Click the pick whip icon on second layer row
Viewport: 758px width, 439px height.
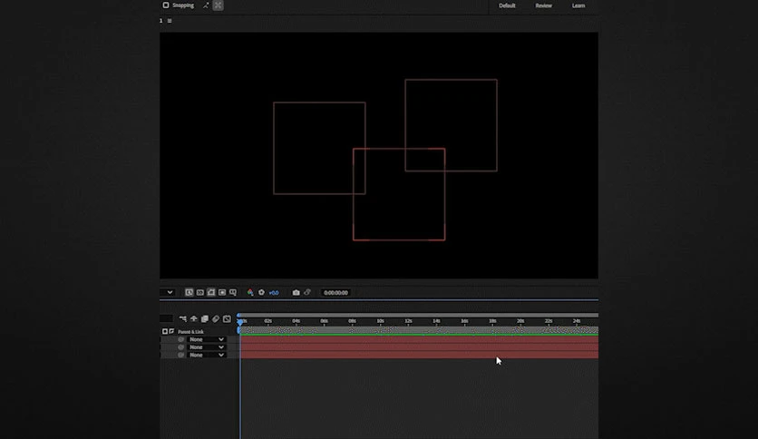tap(180, 347)
